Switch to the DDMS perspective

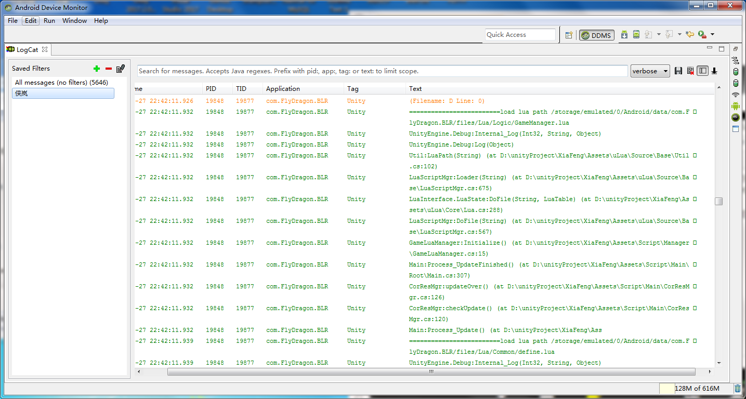point(597,35)
